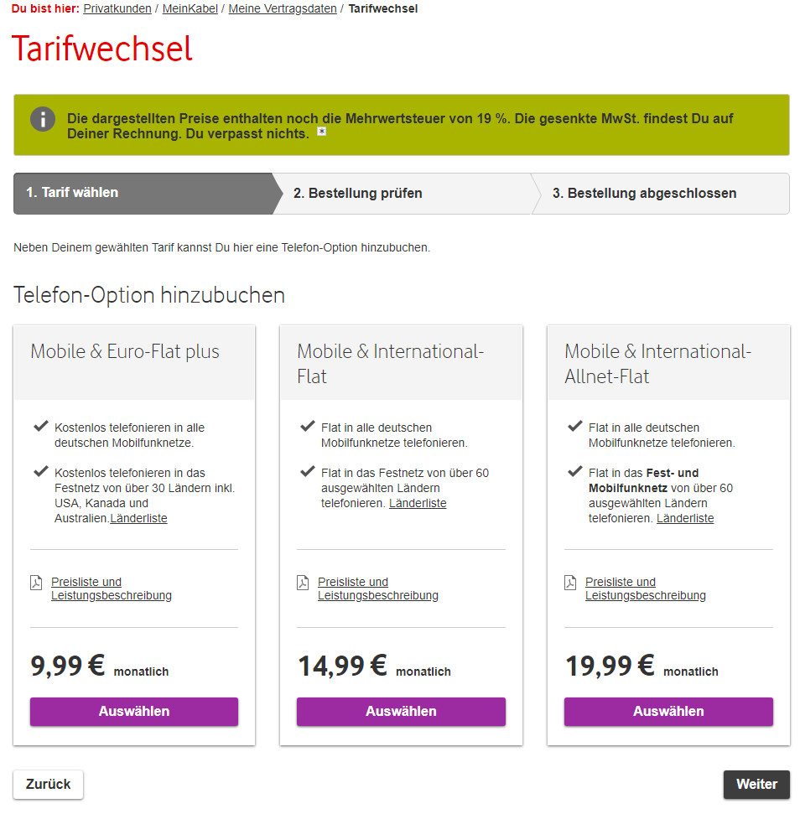Open Länderliste link in International-Allnet-Flat card
The height and width of the screenshot is (814, 800).
685,518
